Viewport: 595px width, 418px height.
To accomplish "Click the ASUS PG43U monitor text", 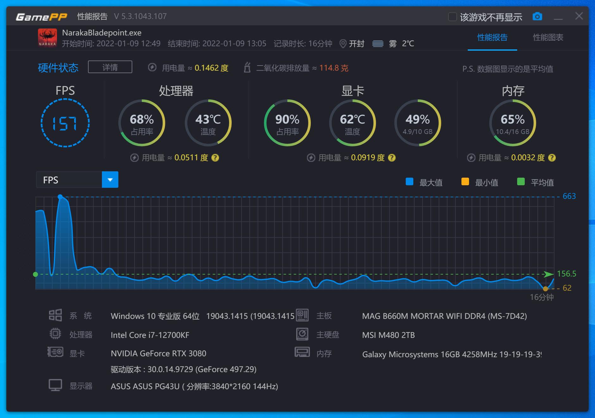I will [194, 386].
